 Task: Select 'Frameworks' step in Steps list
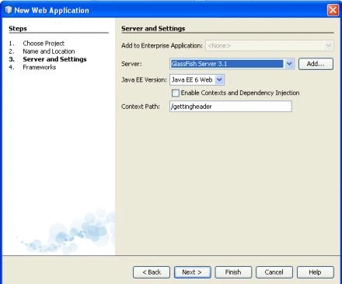[40, 67]
